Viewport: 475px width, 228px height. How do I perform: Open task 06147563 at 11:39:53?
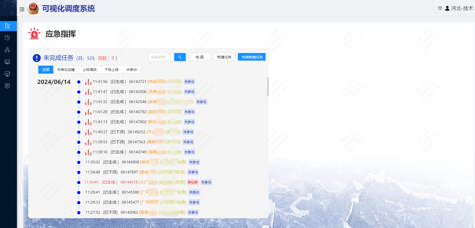click(137, 142)
